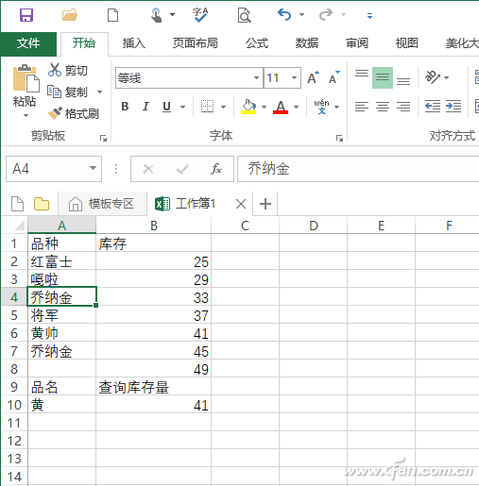Image resolution: width=479 pixels, height=486 pixels.
Task: Apply red font color
Action: click(x=281, y=107)
